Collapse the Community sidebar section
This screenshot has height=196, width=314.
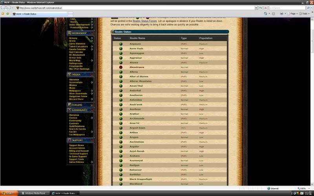92,110
